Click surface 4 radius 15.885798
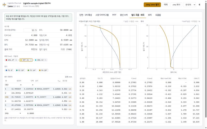 point(16,101)
